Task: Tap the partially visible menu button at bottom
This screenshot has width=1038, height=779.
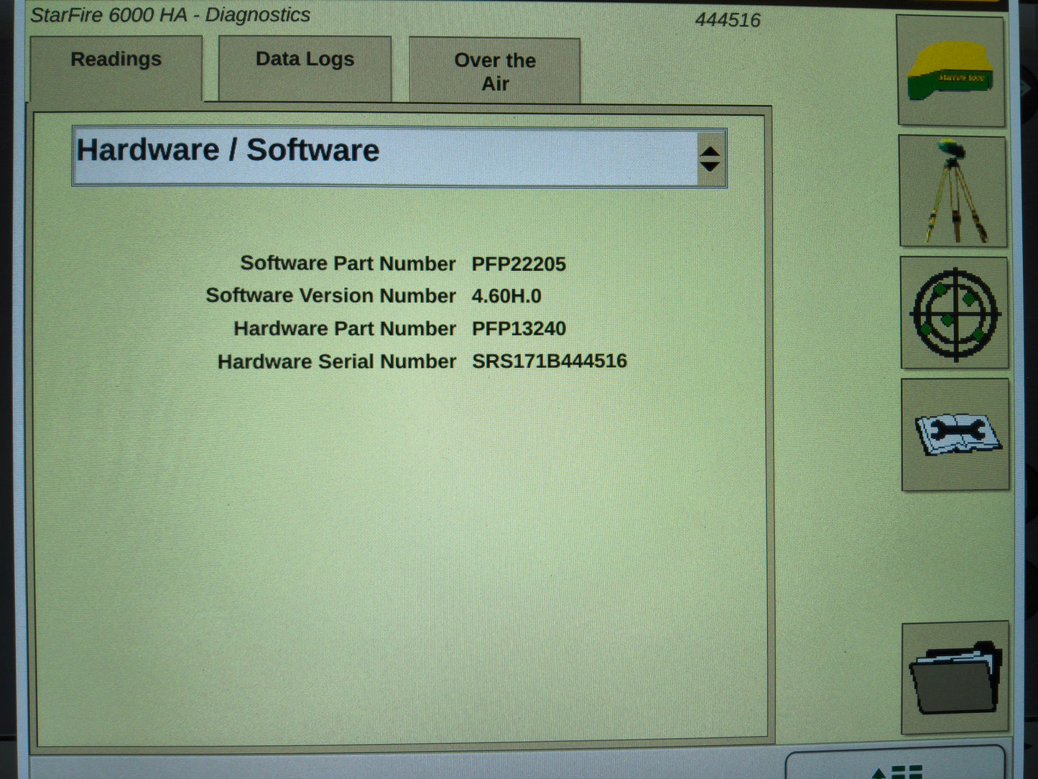Action: (x=895, y=763)
